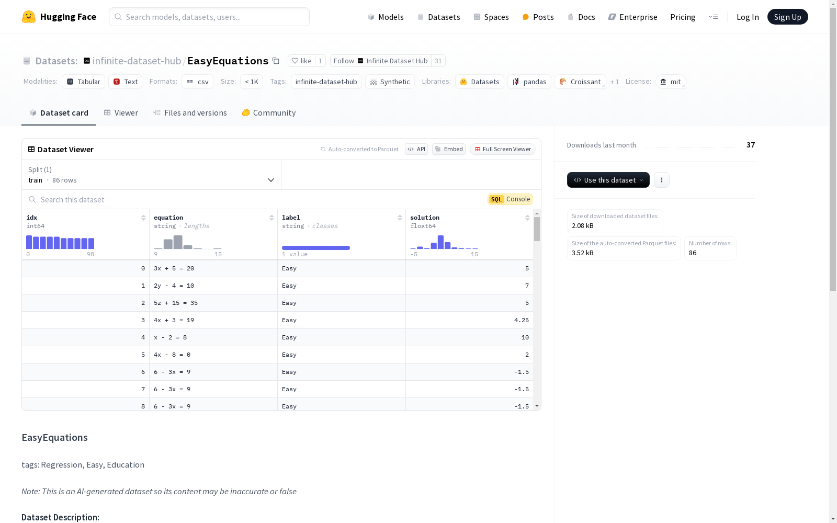Open the Community tab
837x523 pixels.
pos(269,113)
